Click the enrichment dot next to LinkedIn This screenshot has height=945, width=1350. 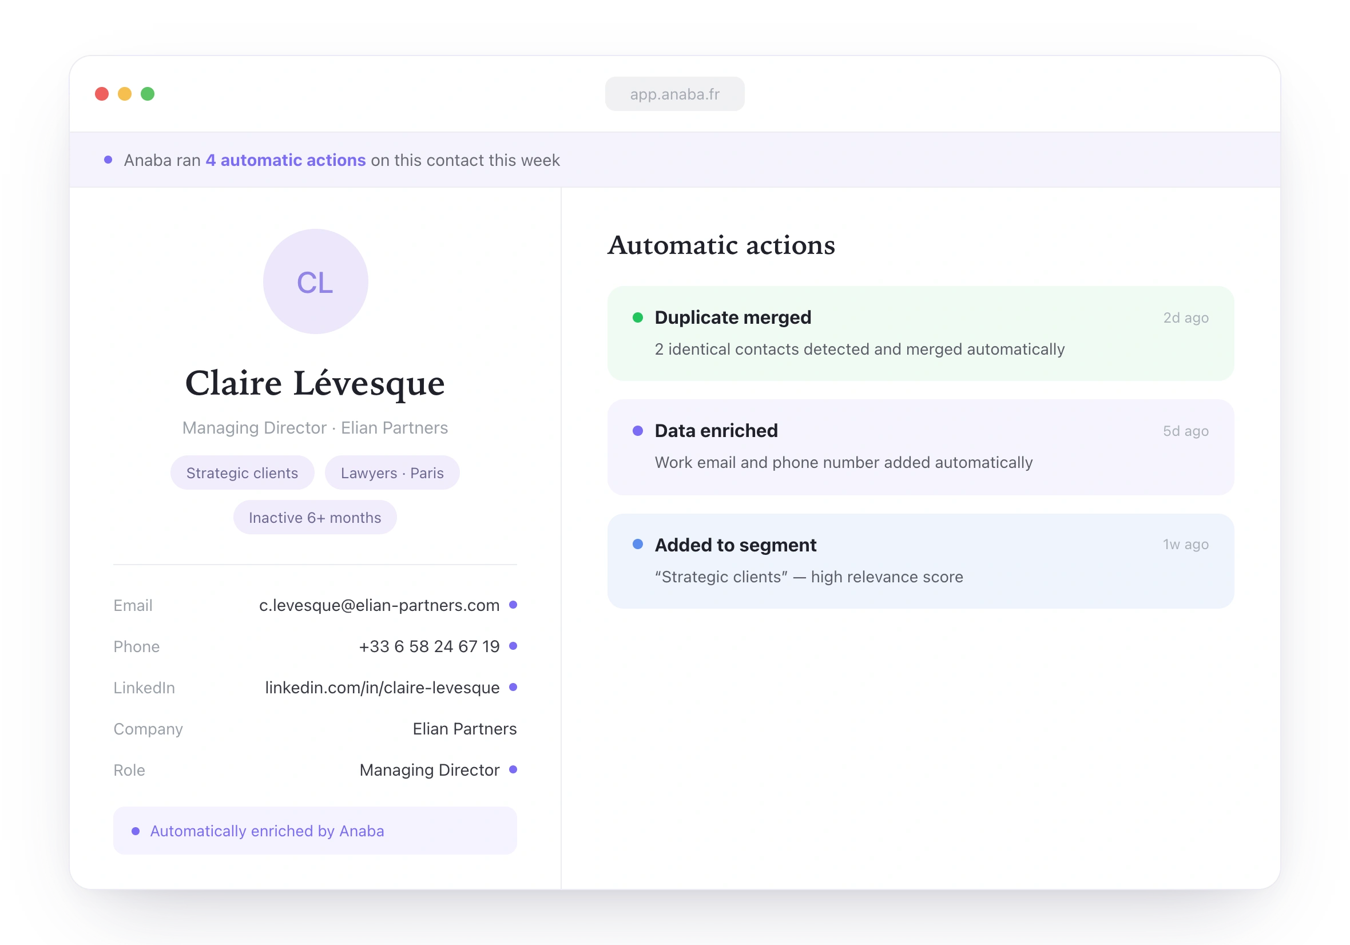click(x=513, y=687)
